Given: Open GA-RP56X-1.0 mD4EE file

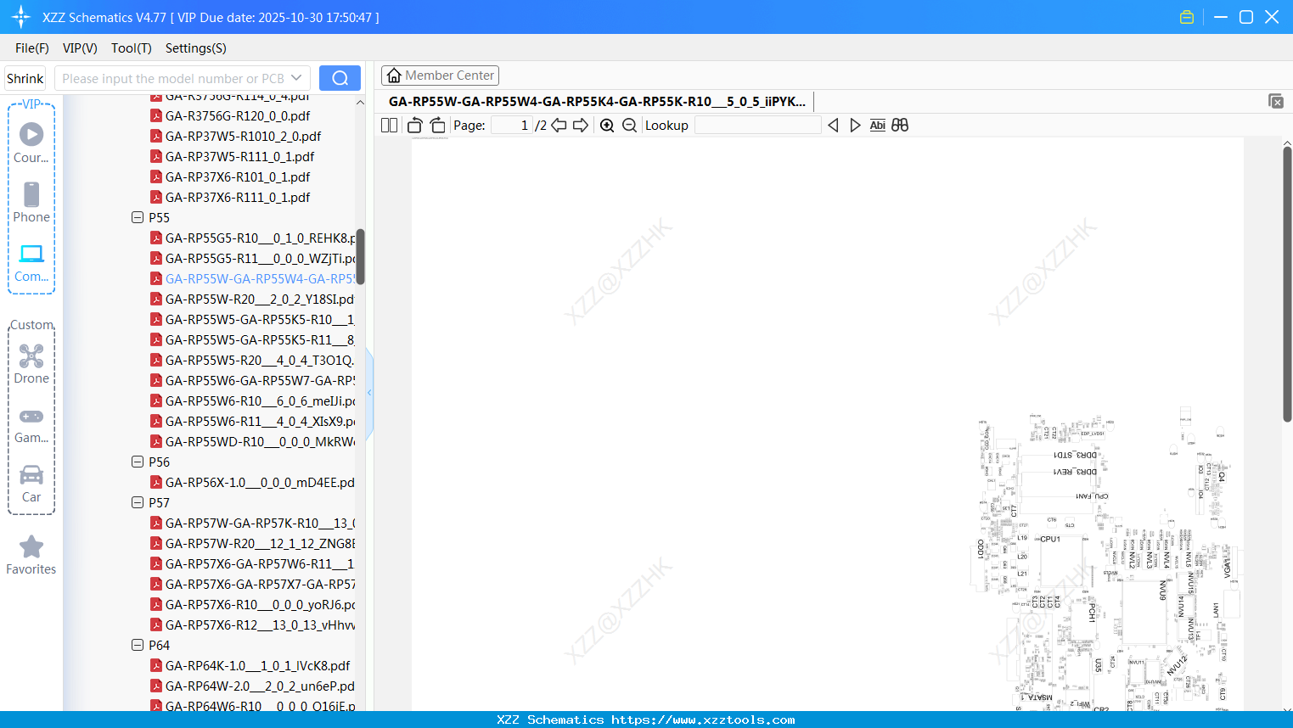Looking at the screenshot, I should pyautogui.click(x=253, y=482).
